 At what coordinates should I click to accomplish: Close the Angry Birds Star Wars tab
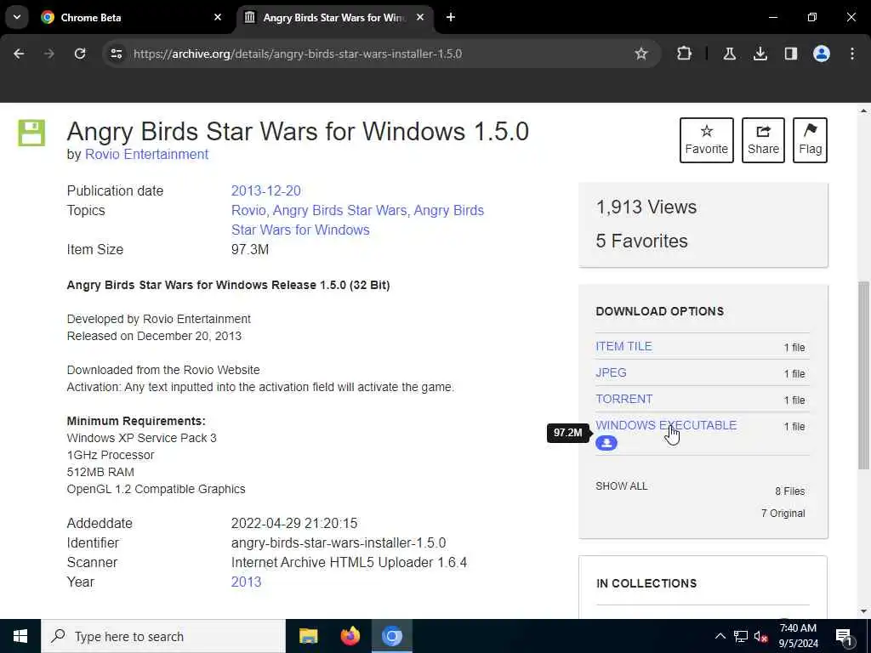(420, 17)
